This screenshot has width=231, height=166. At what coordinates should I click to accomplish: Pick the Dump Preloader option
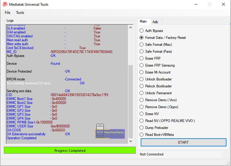coord(154,128)
